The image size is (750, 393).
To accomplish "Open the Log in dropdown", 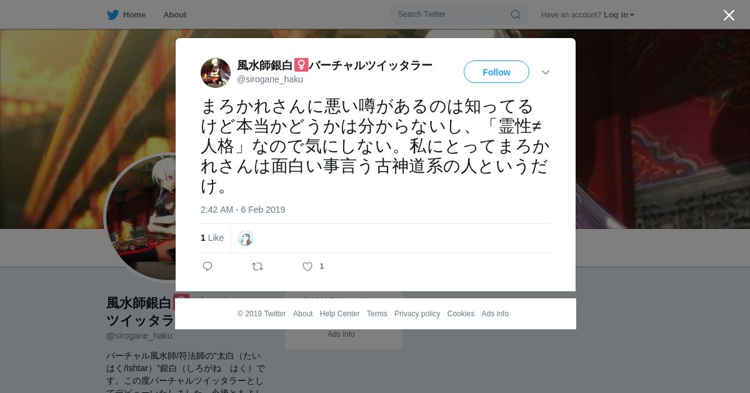I will 619,15.
